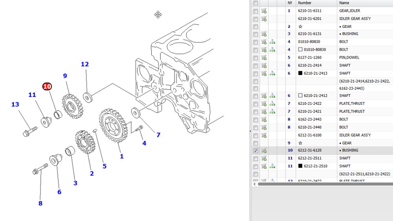Image resolution: width=393 pixels, height=221 pixels.
Task: Click part number 6210-31-6311 text
Action: pos(310,11)
